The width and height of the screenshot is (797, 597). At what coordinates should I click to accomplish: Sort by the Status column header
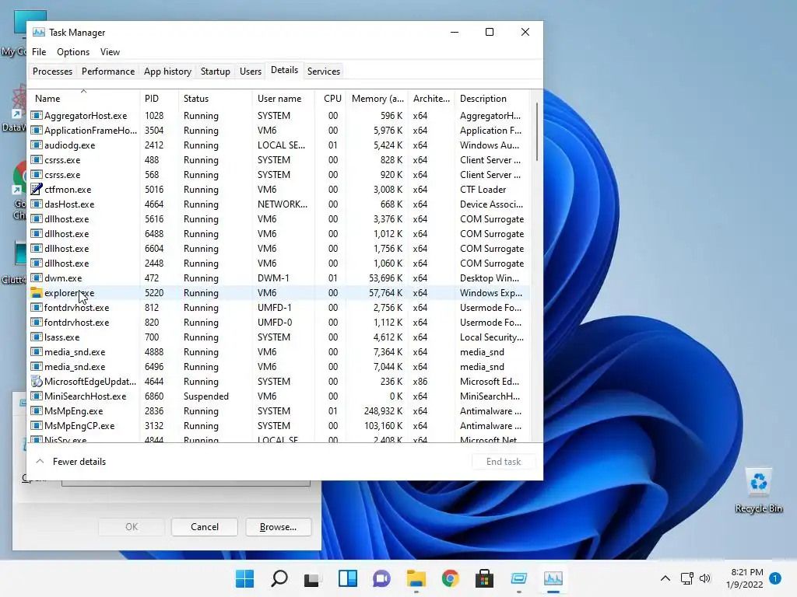[216, 99]
